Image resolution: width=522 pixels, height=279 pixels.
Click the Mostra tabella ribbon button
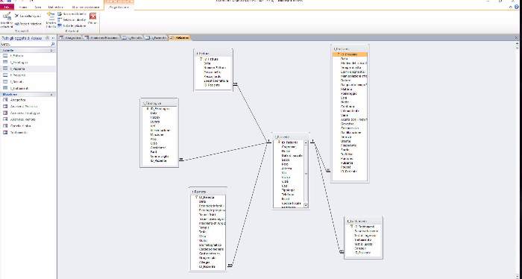tap(51, 20)
